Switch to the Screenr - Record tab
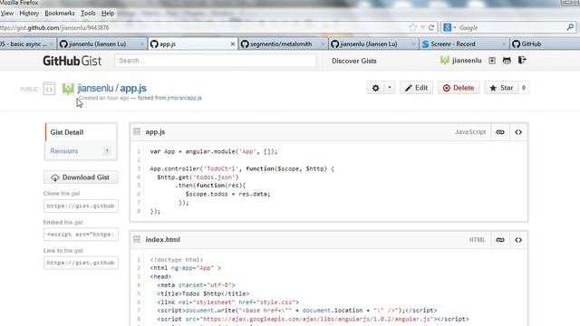The width and height of the screenshot is (580, 326). coord(464,44)
